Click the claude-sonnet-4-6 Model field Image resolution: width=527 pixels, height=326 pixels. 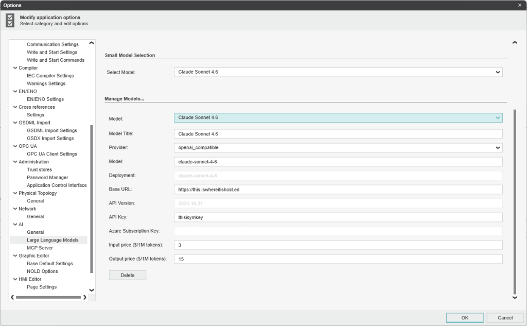point(338,162)
